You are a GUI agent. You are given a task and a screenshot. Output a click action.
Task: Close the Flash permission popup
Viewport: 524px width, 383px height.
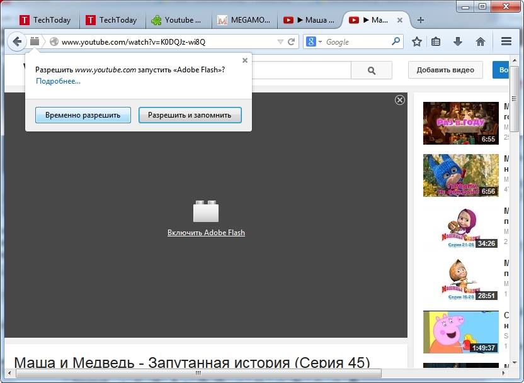244,60
